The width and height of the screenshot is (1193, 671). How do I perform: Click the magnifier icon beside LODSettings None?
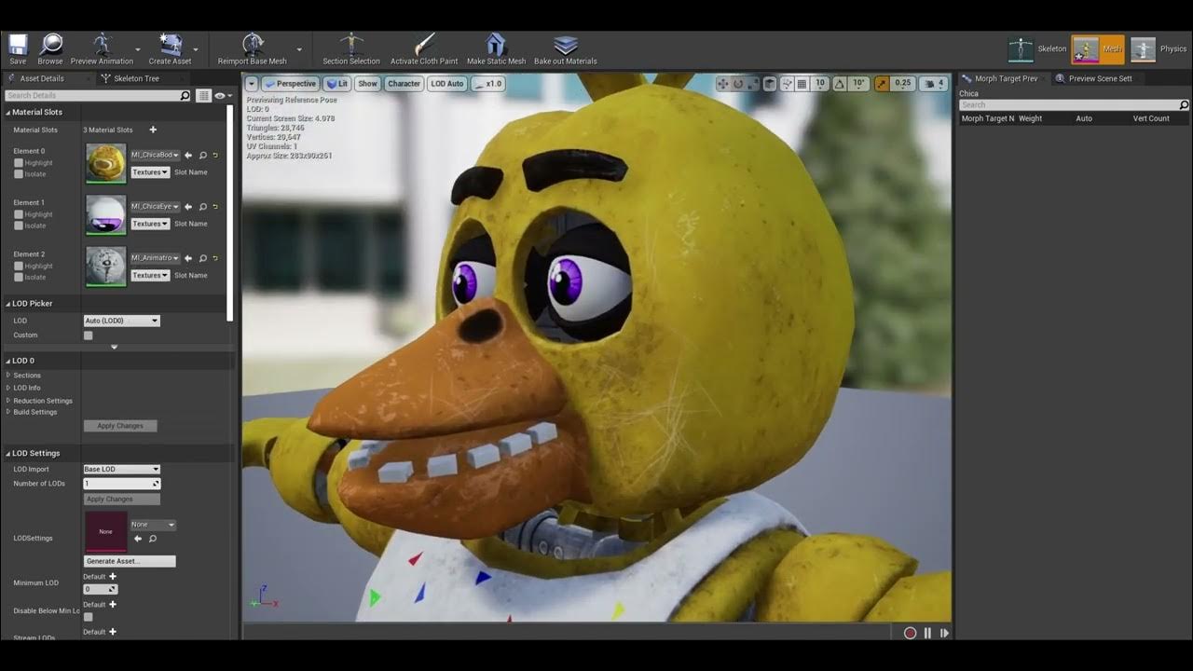pyautogui.click(x=153, y=539)
